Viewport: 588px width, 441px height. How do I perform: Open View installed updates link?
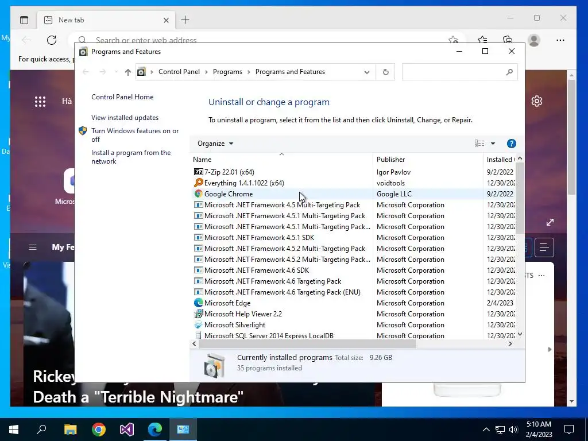click(125, 117)
